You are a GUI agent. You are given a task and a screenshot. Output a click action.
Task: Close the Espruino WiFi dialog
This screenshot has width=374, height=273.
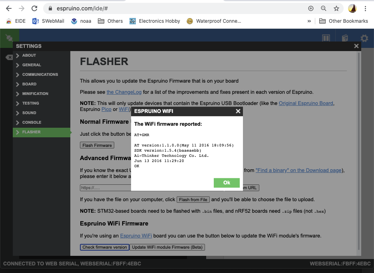pos(238,111)
